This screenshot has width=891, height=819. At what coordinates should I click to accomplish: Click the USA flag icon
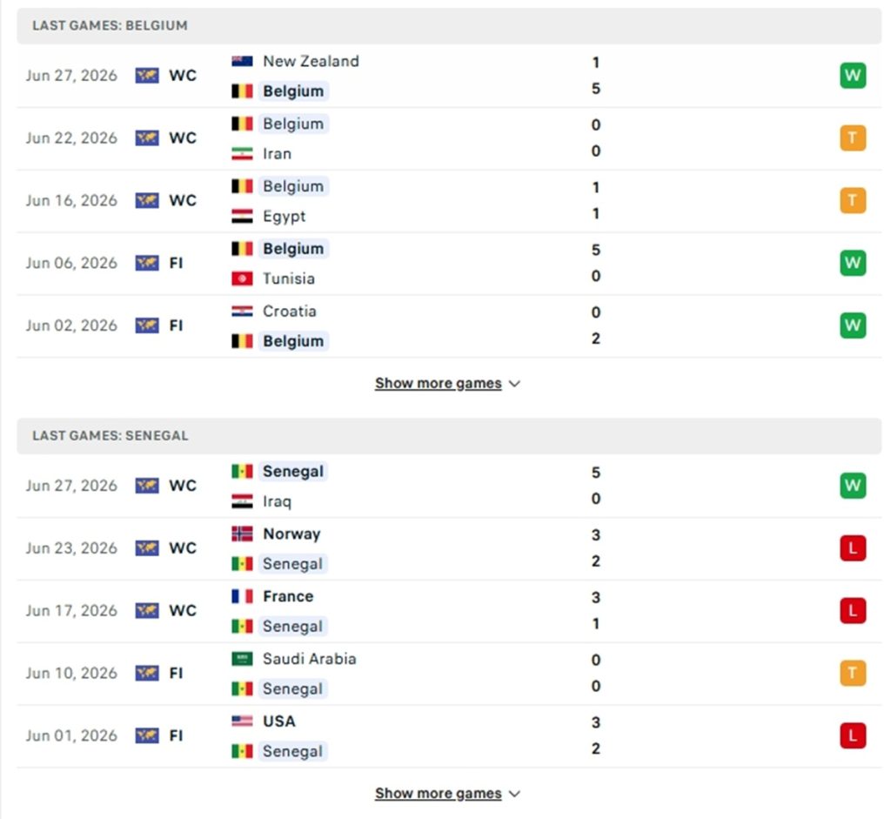pos(242,722)
